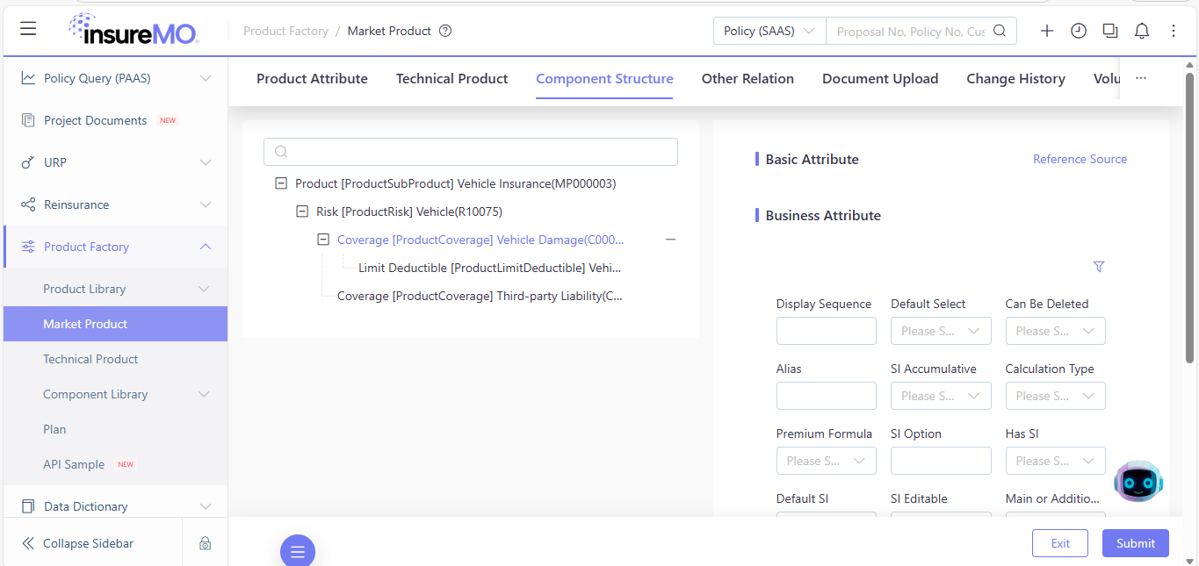This screenshot has width=1199, height=566.
Task: Click the Submit button
Action: pos(1136,543)
